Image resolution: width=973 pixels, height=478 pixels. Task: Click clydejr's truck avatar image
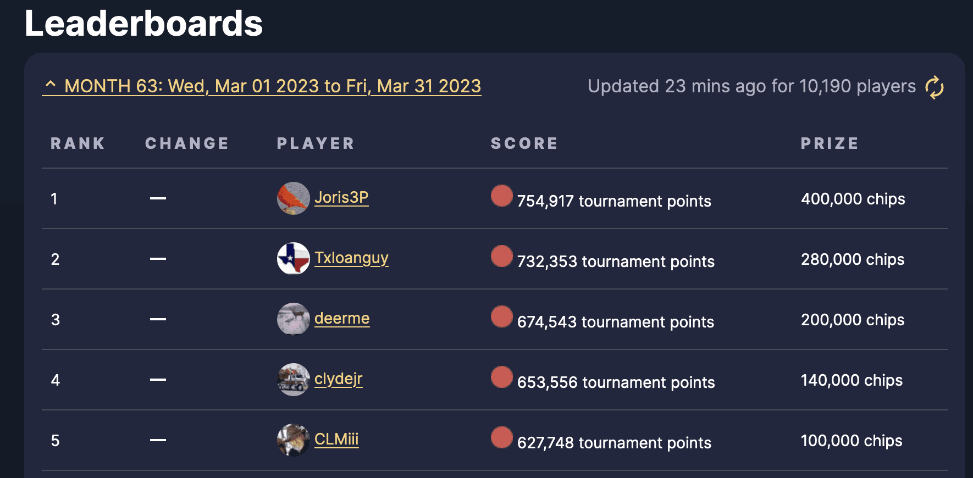click(x=293, y=380)
